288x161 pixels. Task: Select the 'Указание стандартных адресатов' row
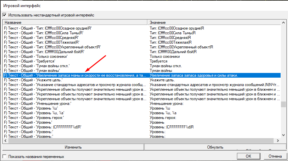click(x=74, y=85)
